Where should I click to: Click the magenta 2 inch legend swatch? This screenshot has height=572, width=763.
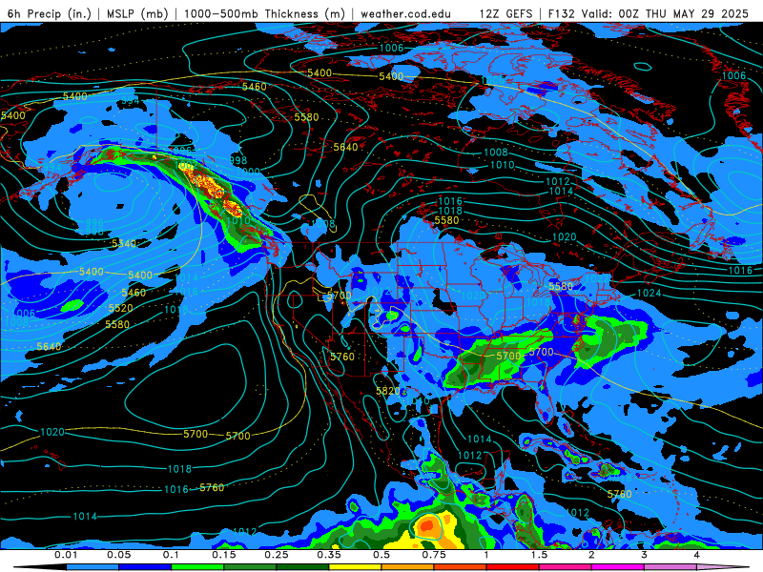(x=618, y=567)
